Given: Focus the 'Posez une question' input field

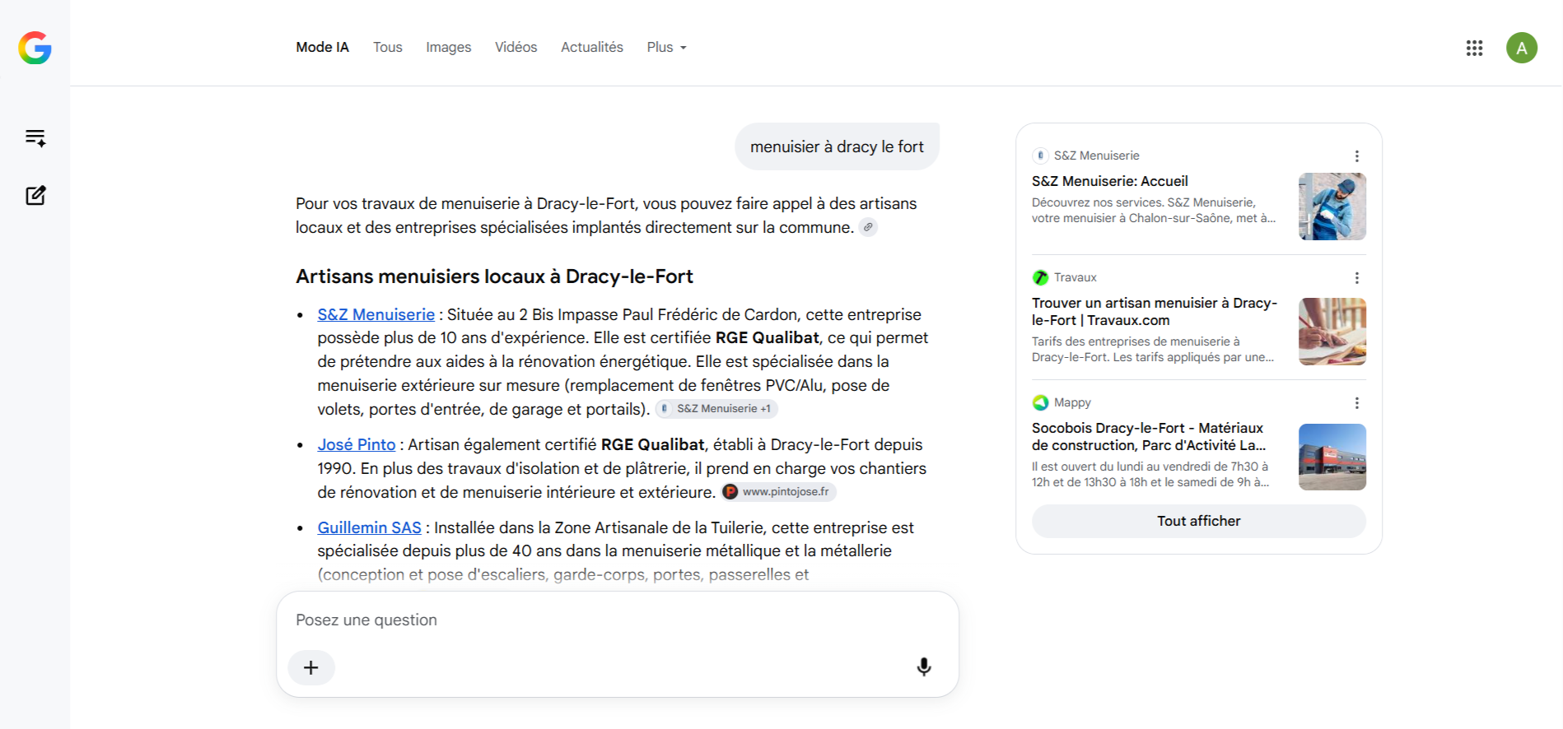Looking at the screenshot, I should tap(618, 620).
